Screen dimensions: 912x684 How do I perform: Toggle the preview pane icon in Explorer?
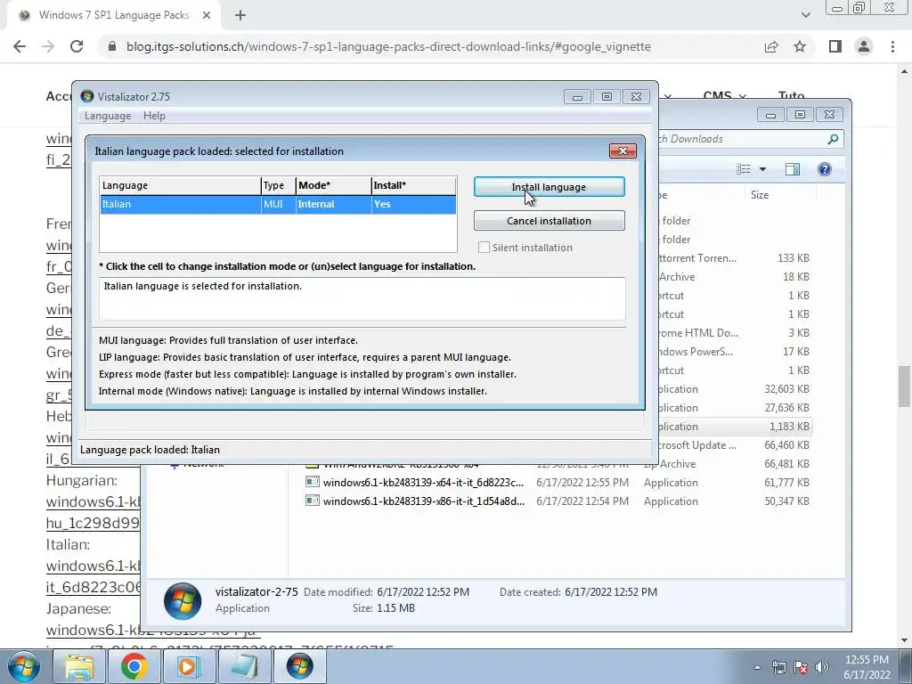point(792,169)
